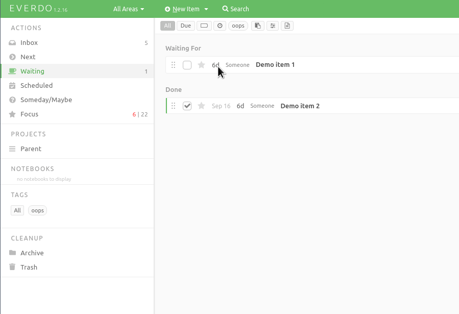The image size is (459, 314).
Task: Open Demo item 1 title
Action: [275, 65]
